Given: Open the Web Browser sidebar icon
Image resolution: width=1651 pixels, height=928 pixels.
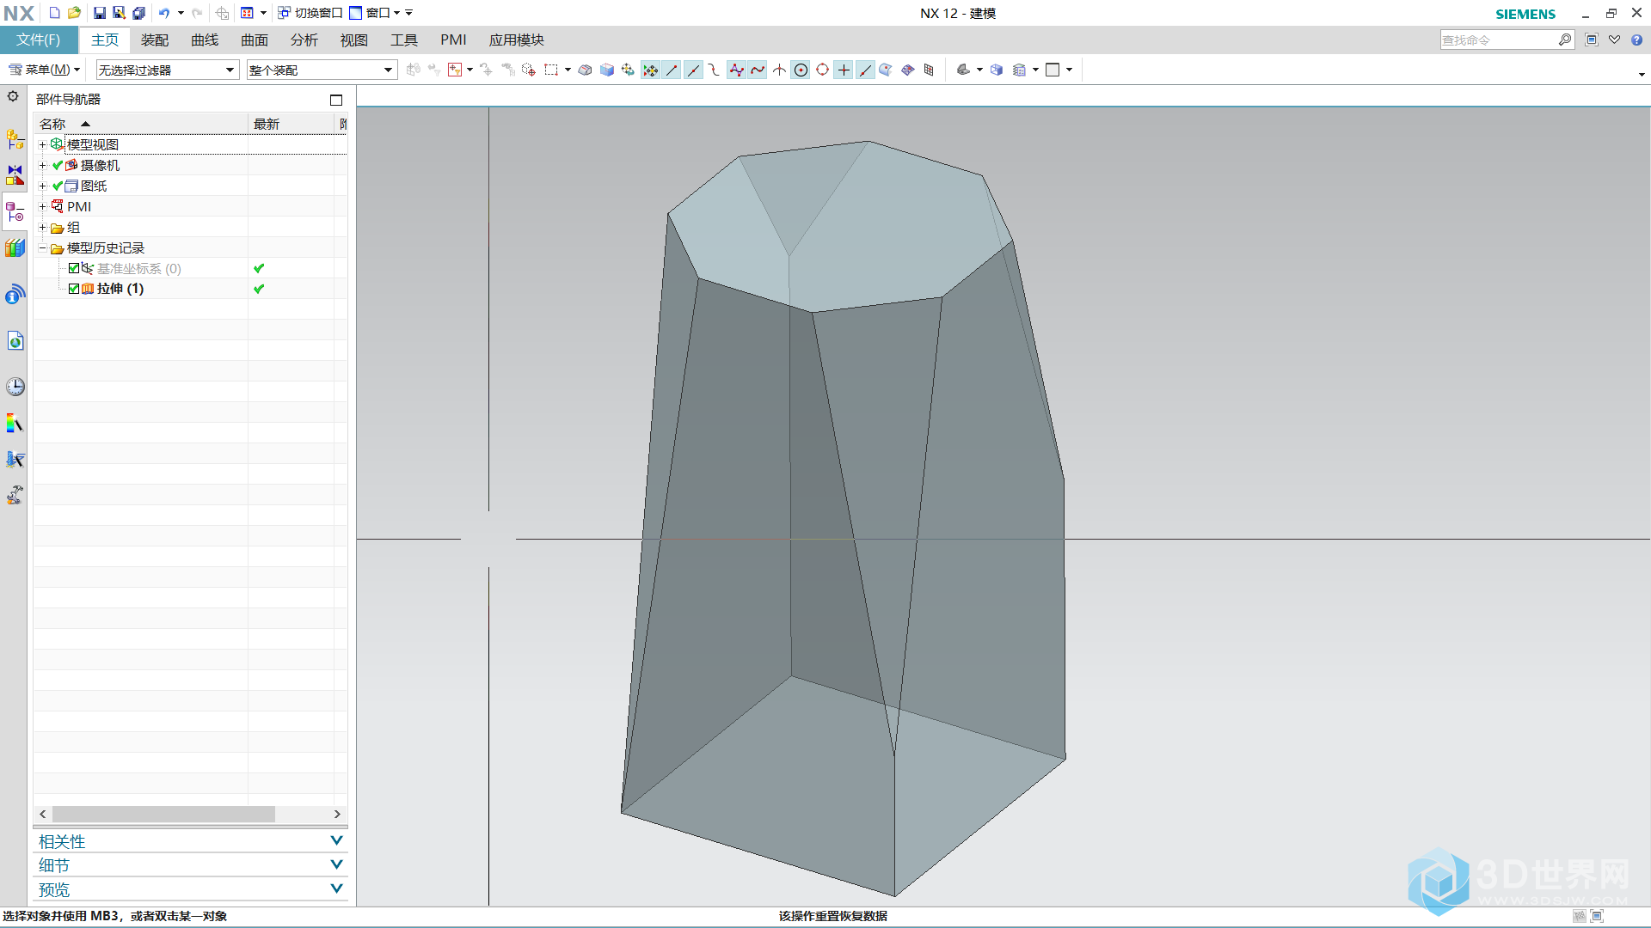Looking at the screenshot, I should click(15, 341).
